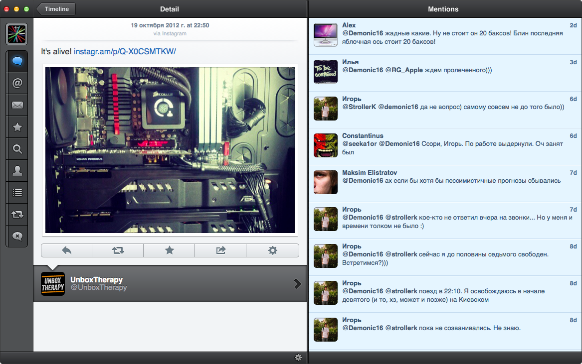Viewport: 582px width, 364px height.
Task: Open the Retweets icon in sidebar
Action: coord(17,215)
